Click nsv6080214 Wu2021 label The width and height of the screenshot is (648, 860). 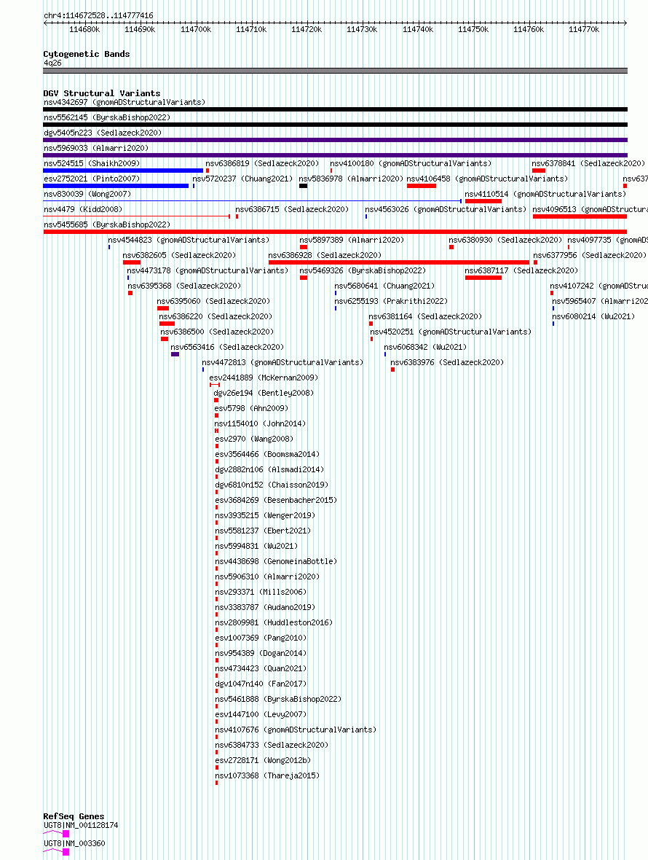pos(593,317)
